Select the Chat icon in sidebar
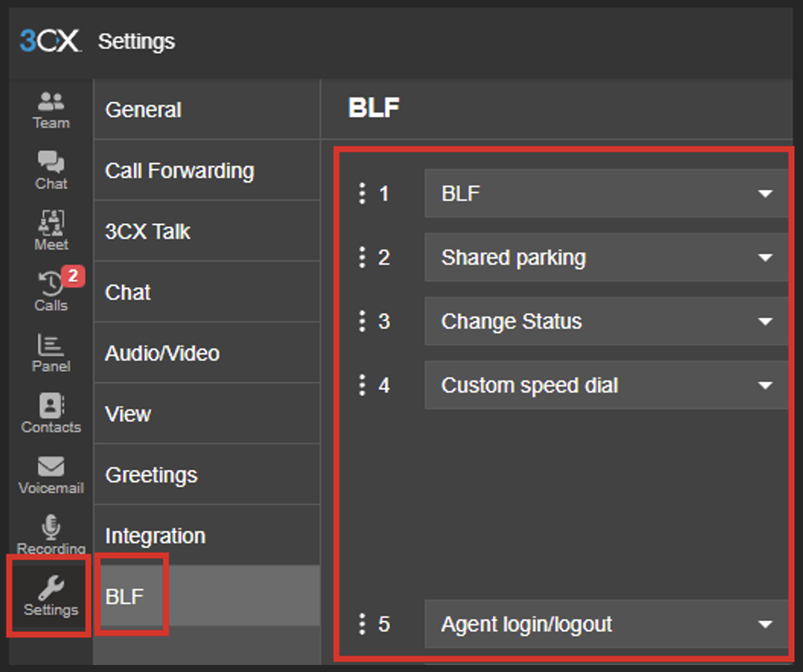The image size is (803, 672). pos(51,170)
